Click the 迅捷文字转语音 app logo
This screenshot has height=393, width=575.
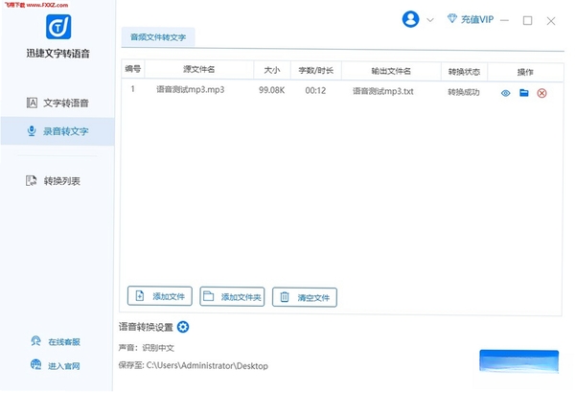[x=58, y=27]
